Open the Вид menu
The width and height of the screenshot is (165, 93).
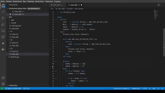24,1
